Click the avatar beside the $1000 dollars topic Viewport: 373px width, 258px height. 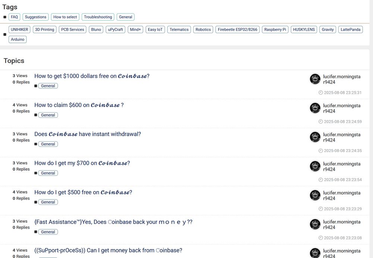coord(315,79)
